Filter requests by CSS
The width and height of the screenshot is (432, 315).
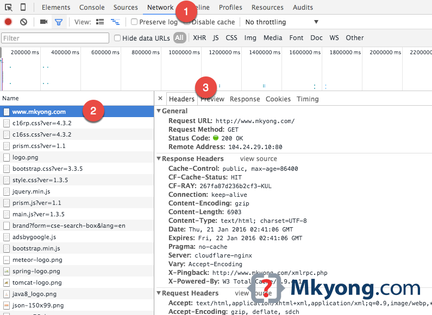[x=231, y=37]
